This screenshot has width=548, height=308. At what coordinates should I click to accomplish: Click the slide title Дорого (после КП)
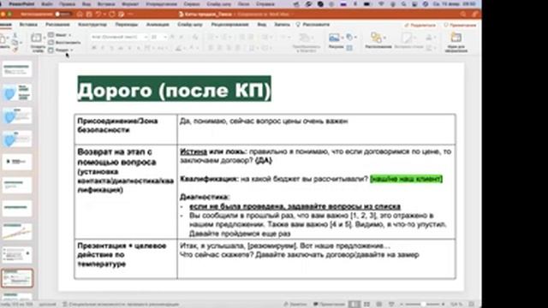174,89
